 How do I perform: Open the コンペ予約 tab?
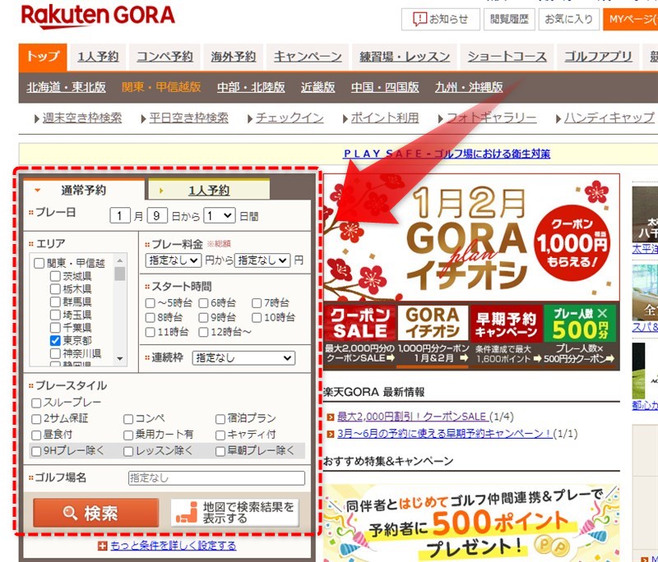[164, 57]
